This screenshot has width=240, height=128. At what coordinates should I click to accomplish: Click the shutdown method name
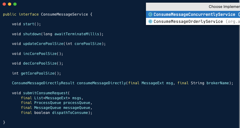[x=32, y=34]
